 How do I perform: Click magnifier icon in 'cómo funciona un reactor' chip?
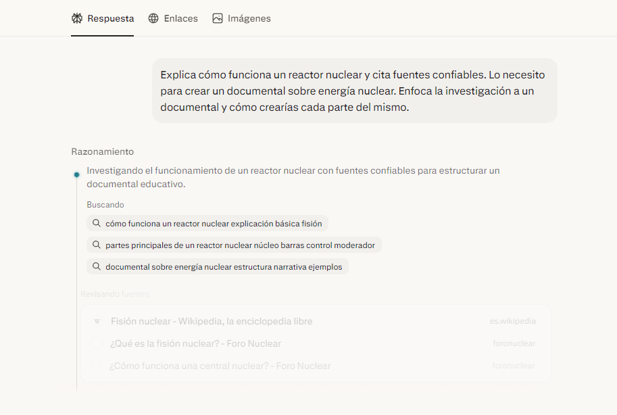(x=97, y=223)
